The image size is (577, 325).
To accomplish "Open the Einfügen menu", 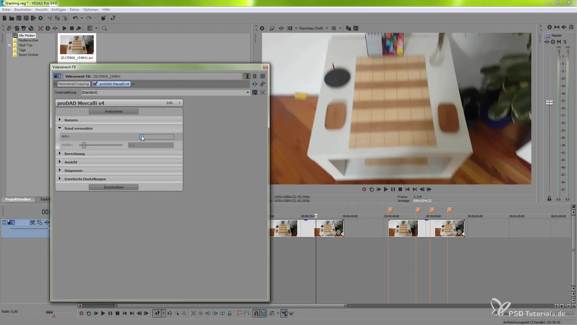I will (x=59, y=10).
